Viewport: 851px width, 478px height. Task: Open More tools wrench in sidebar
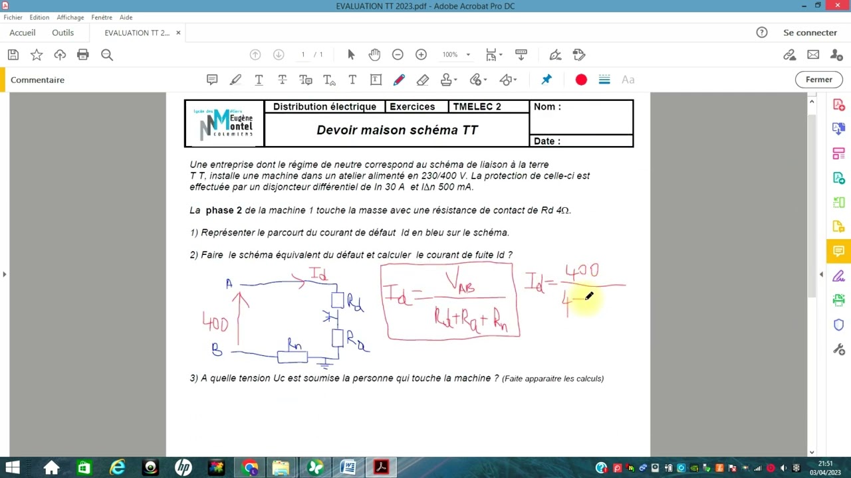point(838,349)
